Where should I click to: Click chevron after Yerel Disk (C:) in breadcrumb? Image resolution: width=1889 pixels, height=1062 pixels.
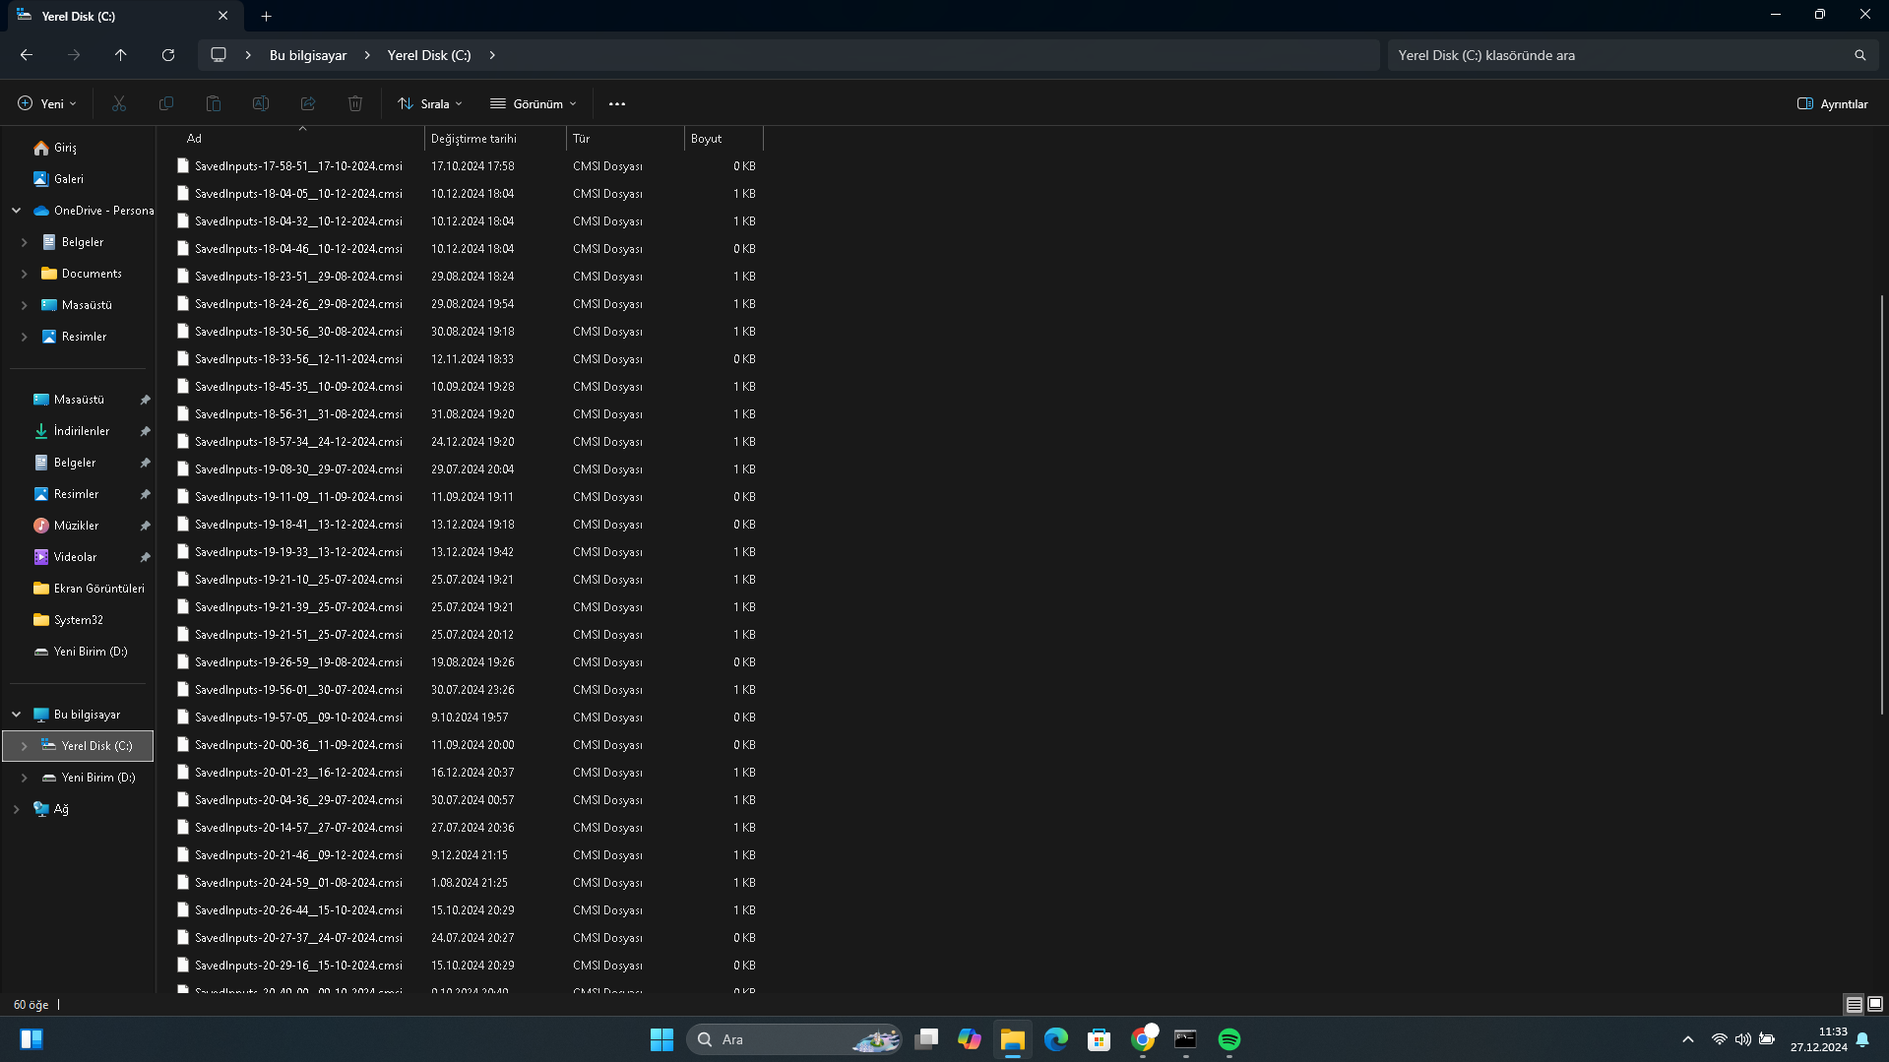[x=492, y=55]
